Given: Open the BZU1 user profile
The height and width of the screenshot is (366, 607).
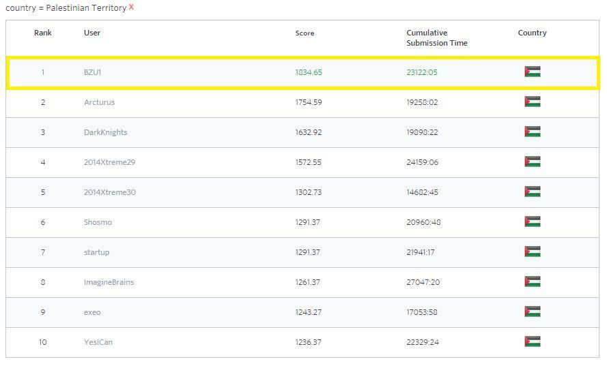Looking at the screenshot, I should click(93, 72).
